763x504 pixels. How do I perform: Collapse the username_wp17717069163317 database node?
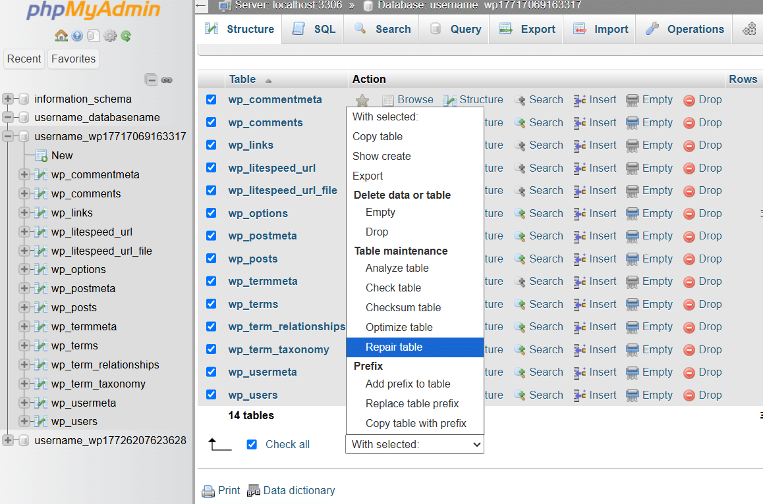(x=7, y=137)
